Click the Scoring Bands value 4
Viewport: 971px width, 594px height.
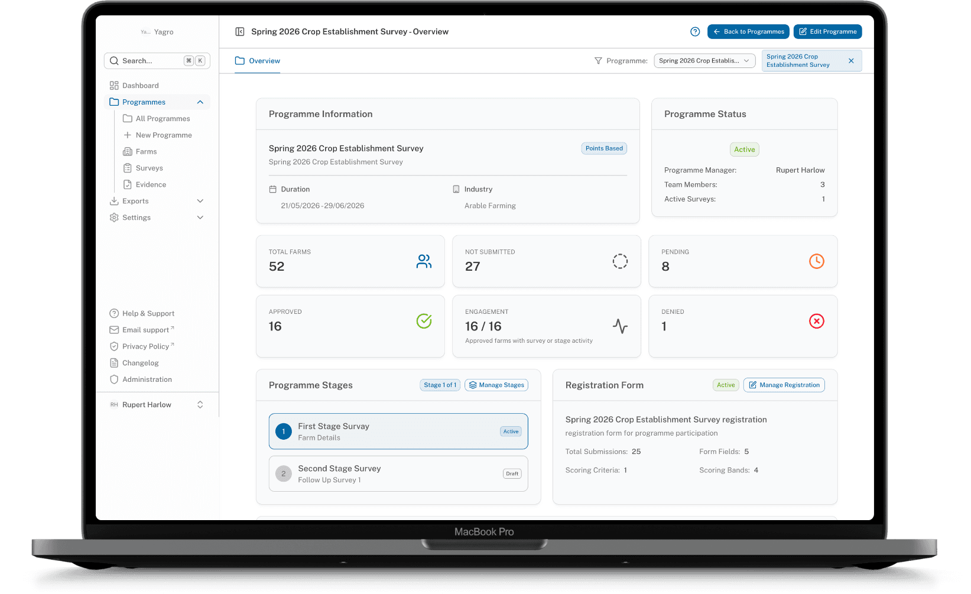click(x=756, y=471)
